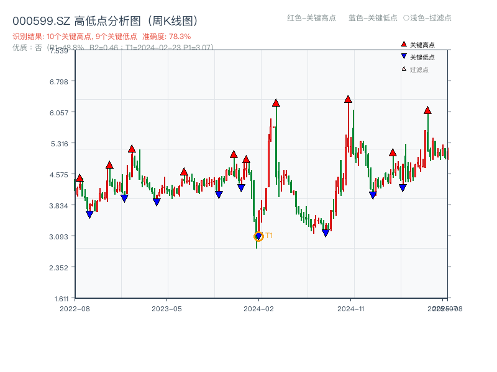The width and height of the screenshot is (497, 372).
Task: Click the orange T1 label
Action: click(269, 236)
